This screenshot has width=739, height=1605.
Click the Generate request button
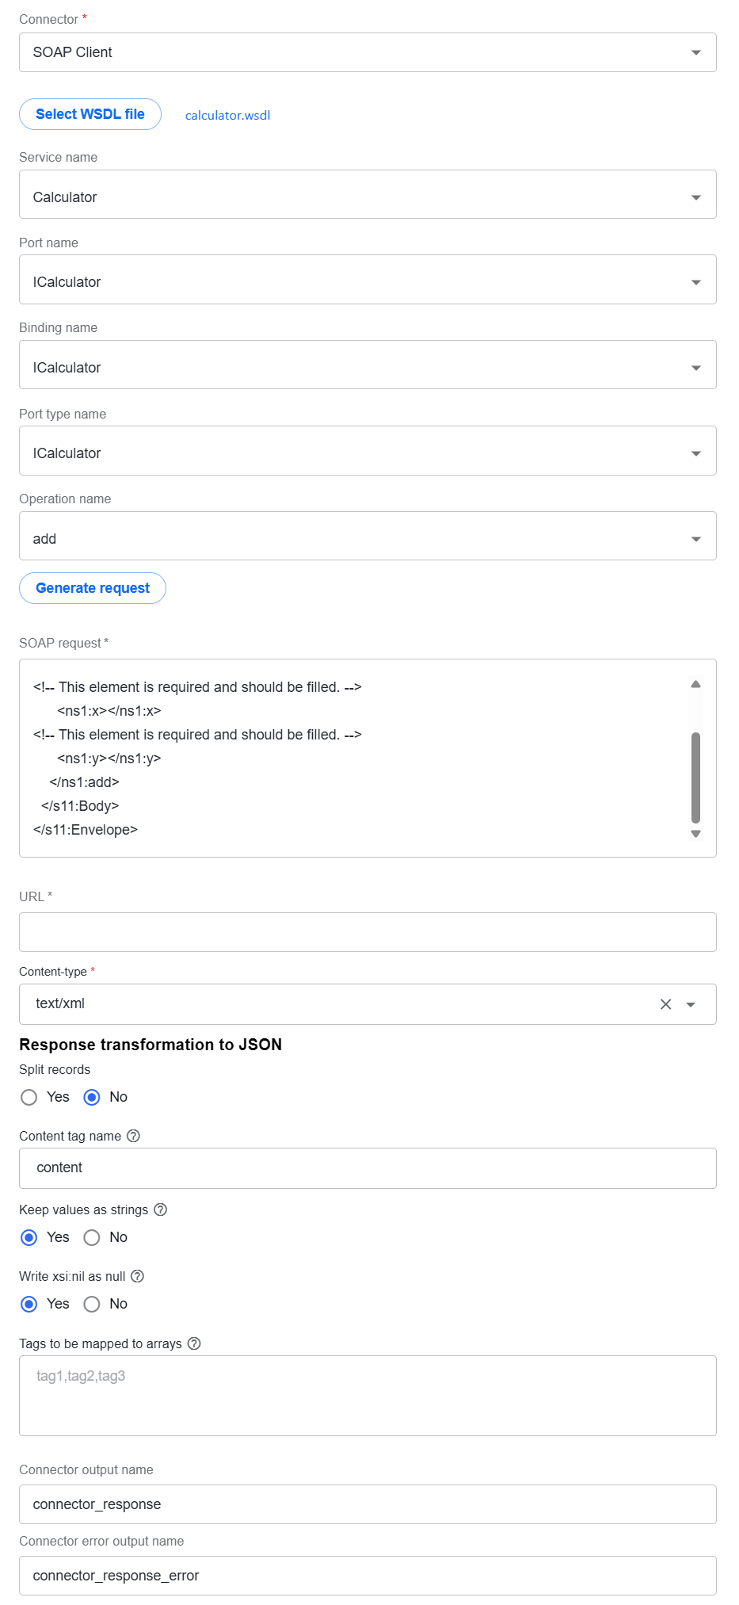coord(93,588)
